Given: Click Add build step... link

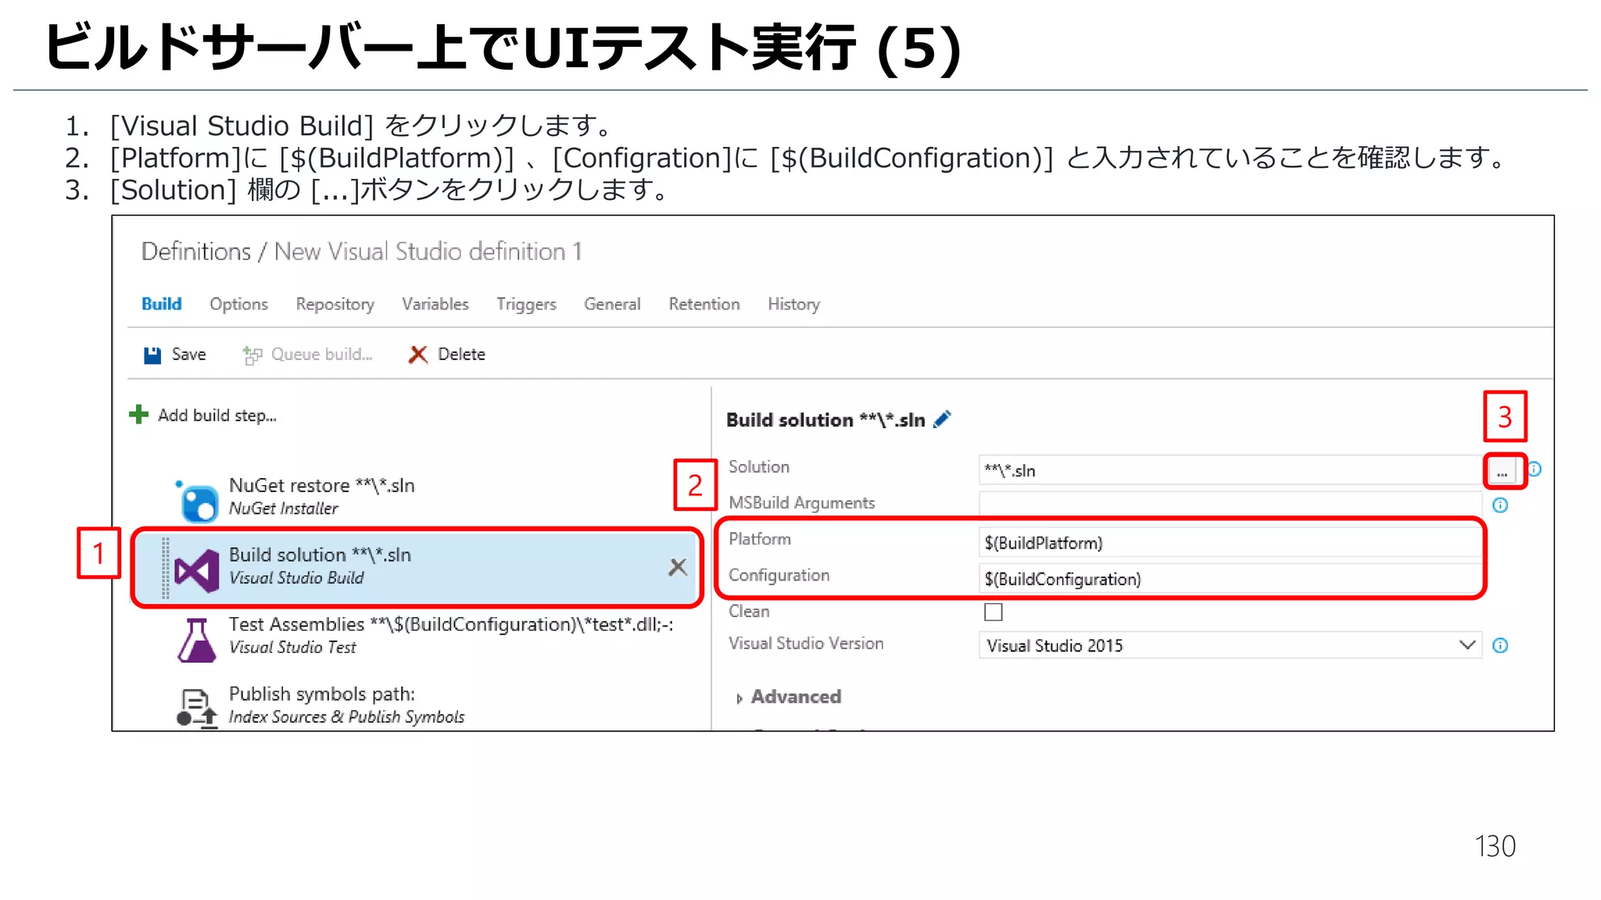Looking at the screenshot, I should [217, 416].
